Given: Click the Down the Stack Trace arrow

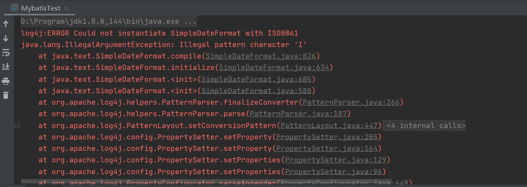Looking at the screenshot, I should coord(6,38).
